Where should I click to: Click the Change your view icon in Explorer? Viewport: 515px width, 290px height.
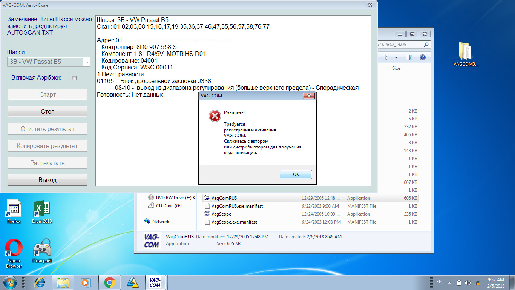[389, 57]
